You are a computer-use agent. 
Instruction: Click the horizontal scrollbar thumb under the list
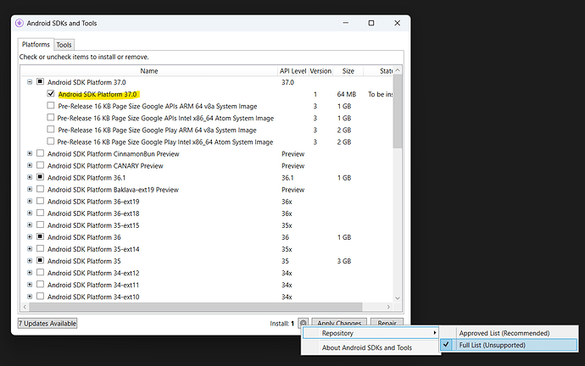point(196,307)
